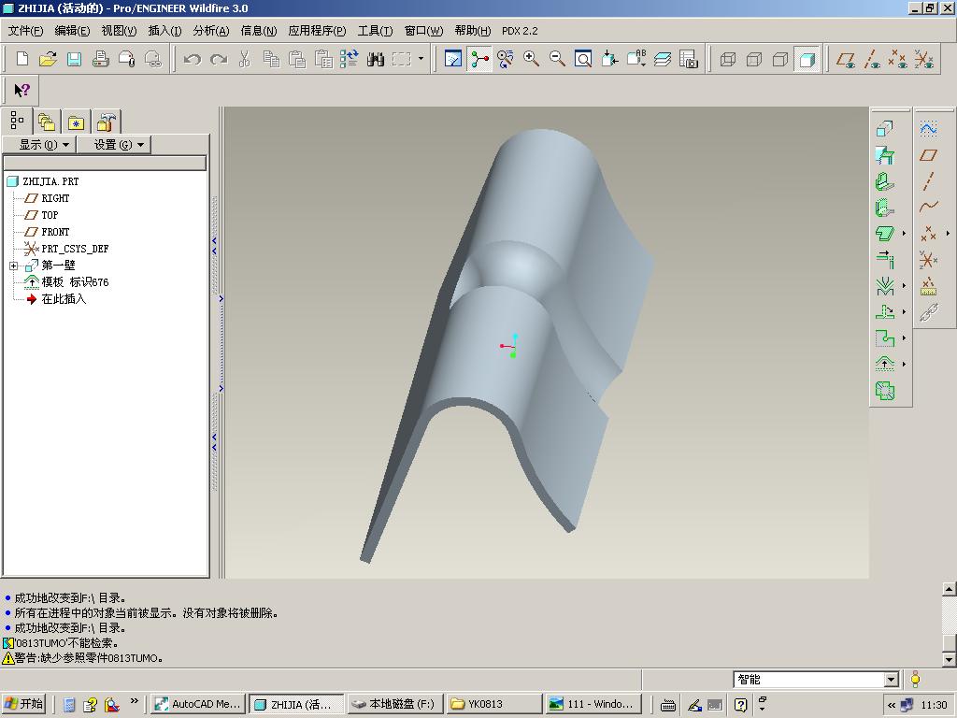This screenshot has width=957, height=718.
Task: Switch display to No Hidden mode
Action: pyautogui.click(x=780, y=59)
